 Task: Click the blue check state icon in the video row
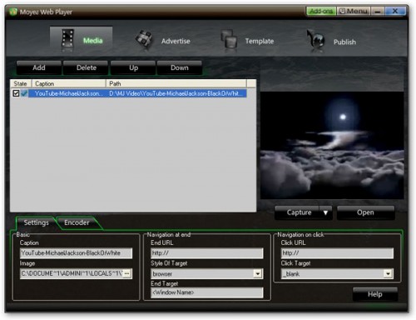pyautogui.click(x=24, y=93)
